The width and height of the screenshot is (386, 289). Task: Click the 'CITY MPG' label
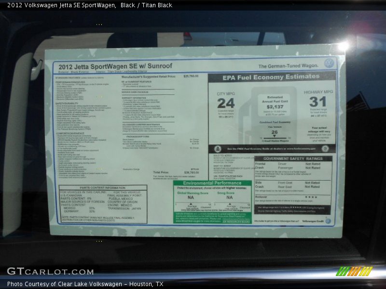(x=226, y=93)
